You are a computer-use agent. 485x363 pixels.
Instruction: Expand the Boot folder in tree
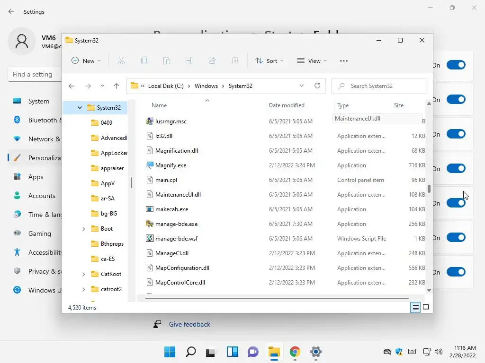(83, 229)
